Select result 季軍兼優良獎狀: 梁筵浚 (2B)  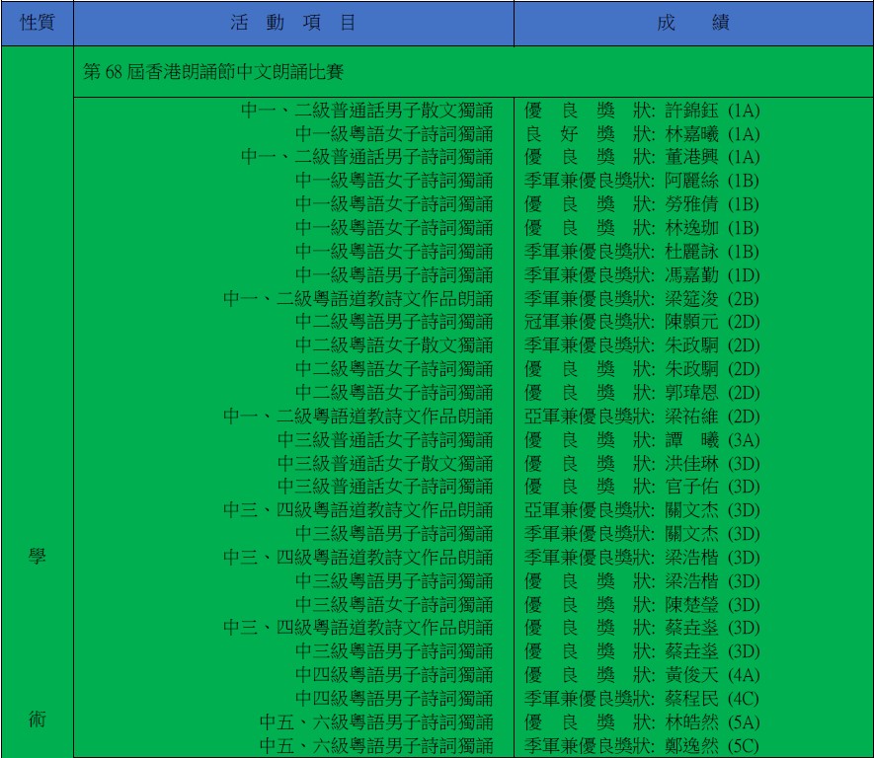(642, 298)
